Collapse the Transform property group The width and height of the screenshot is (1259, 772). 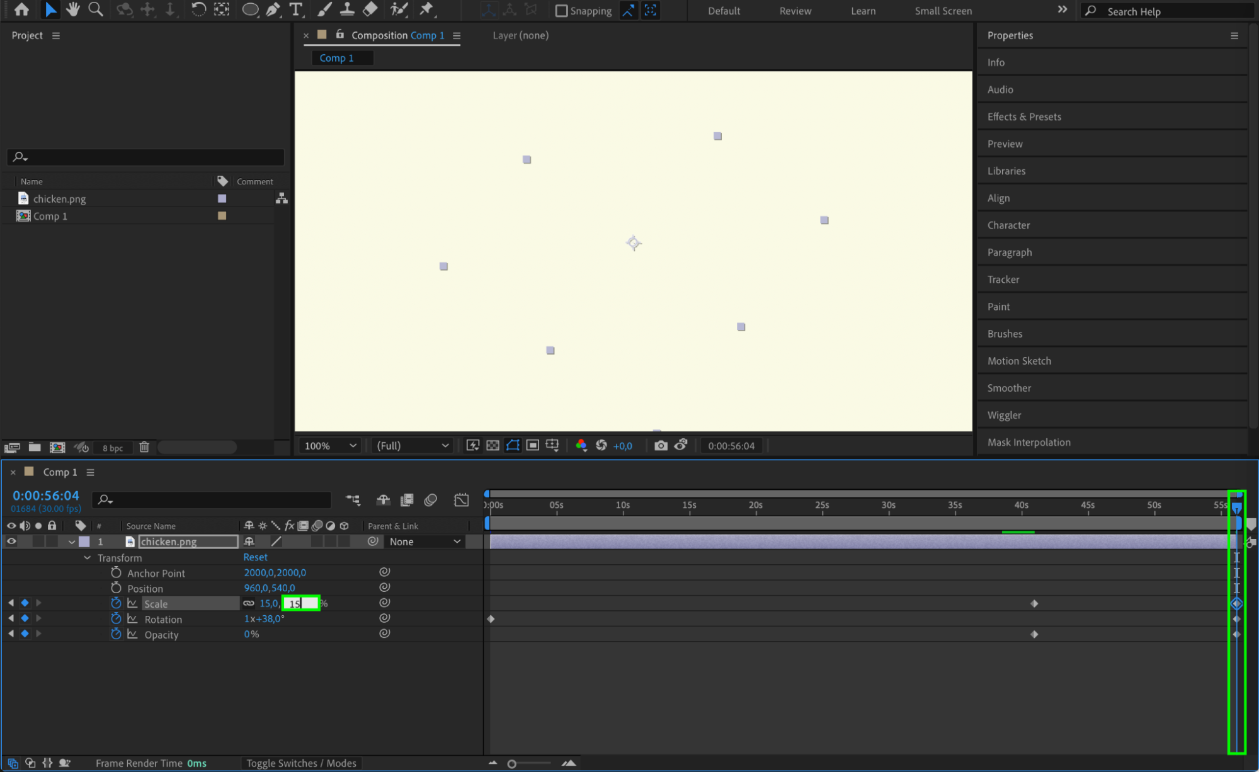coord(87,558)
